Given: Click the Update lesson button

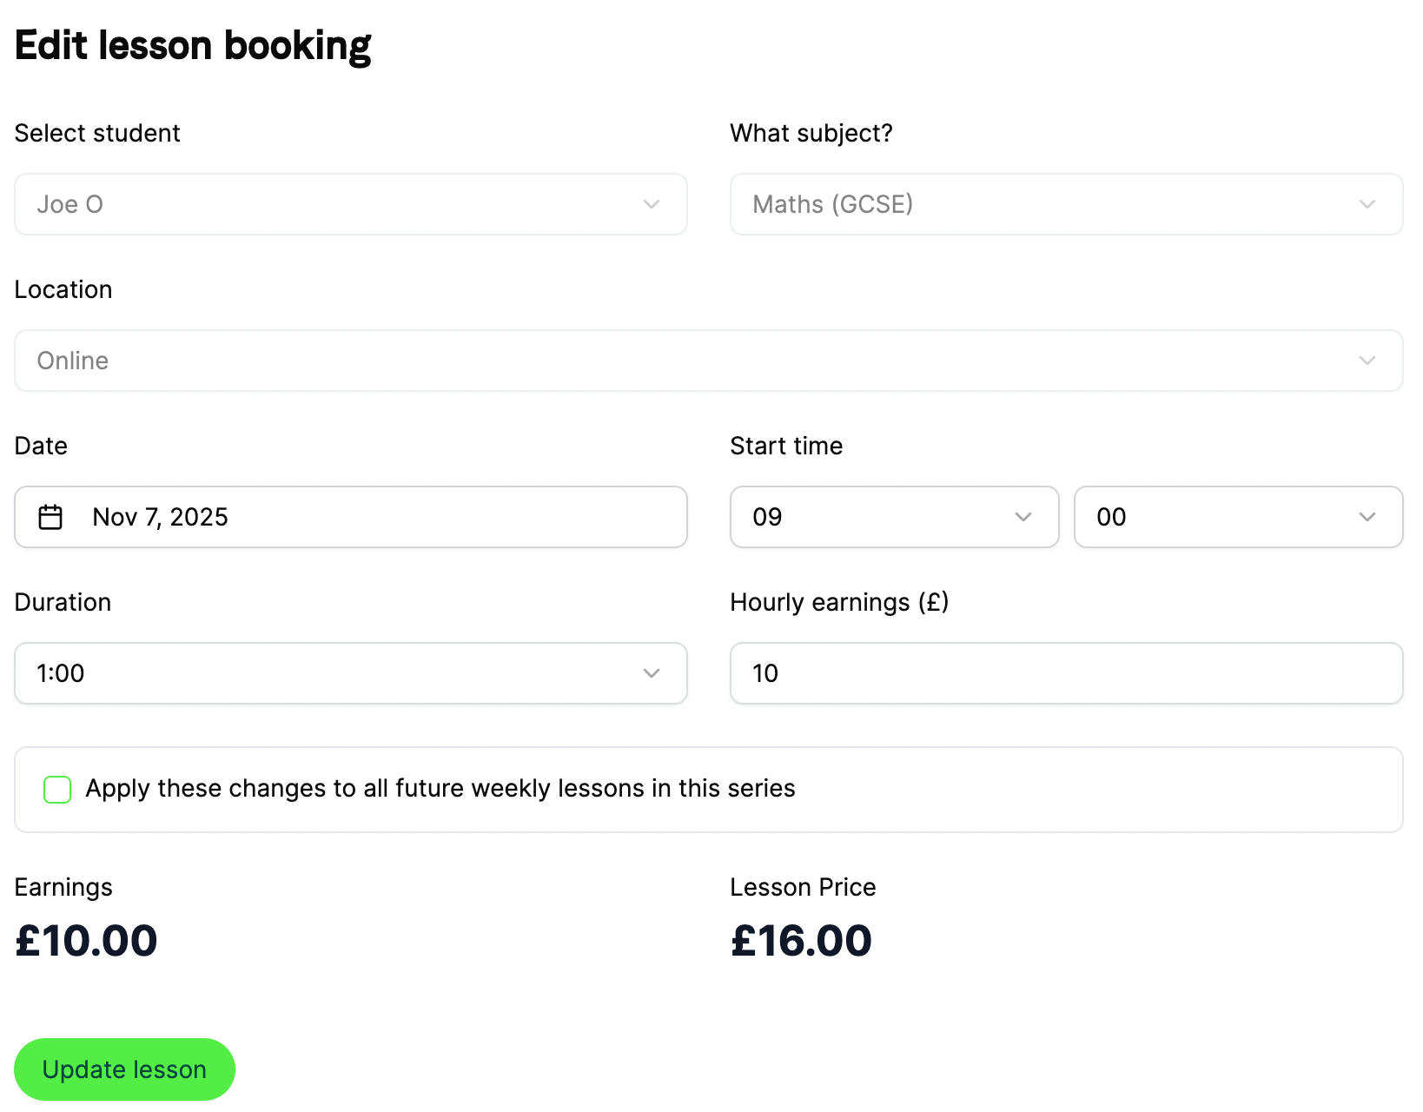Looking at the screenshot, I should 124,1069.
